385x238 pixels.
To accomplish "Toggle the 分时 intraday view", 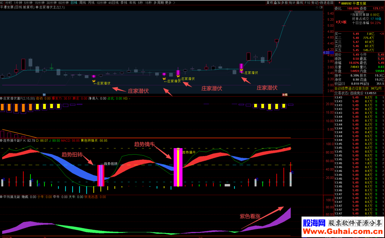I will pos(9,2).
